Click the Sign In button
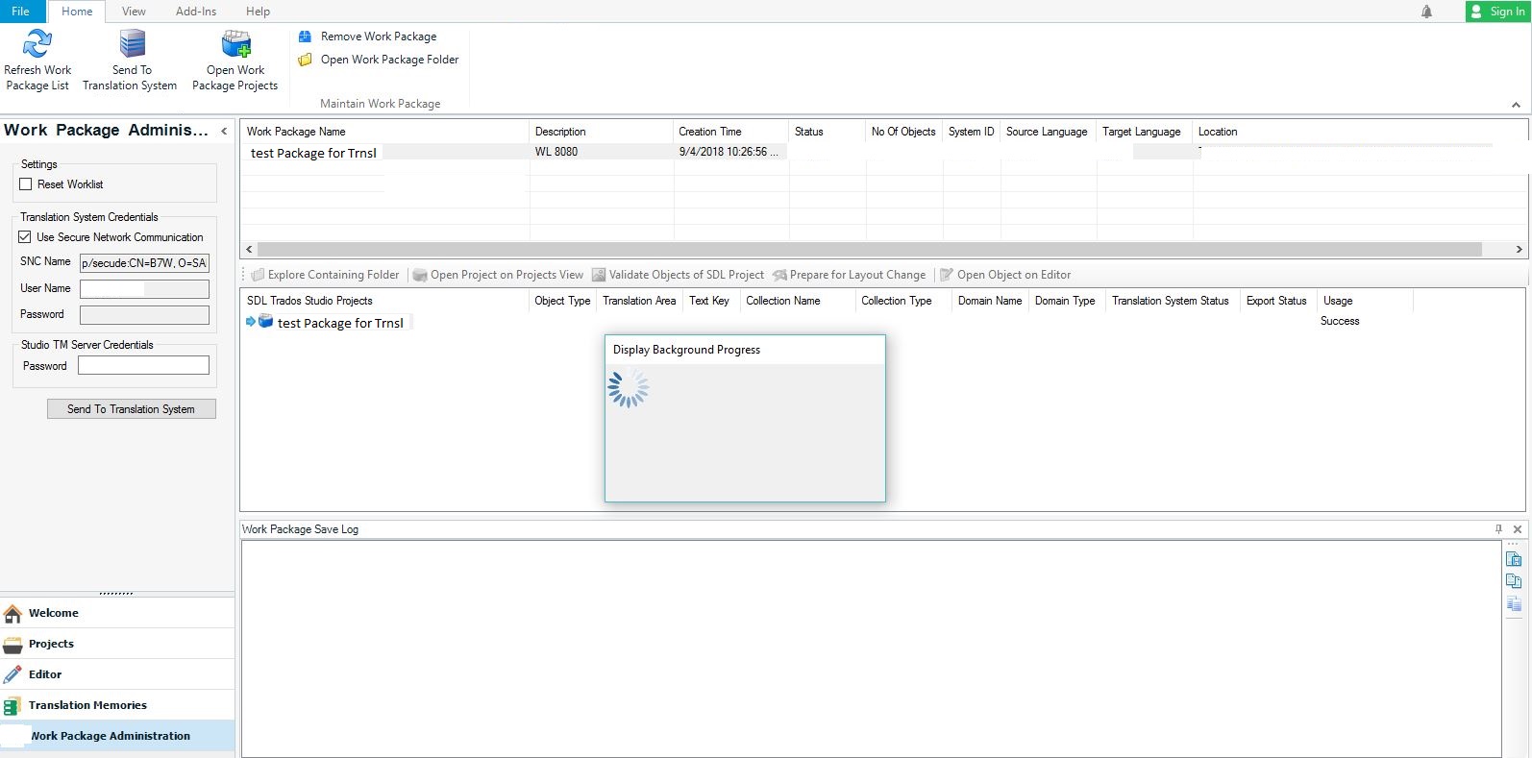The image size is (1532, 758). coord(1497,12)
